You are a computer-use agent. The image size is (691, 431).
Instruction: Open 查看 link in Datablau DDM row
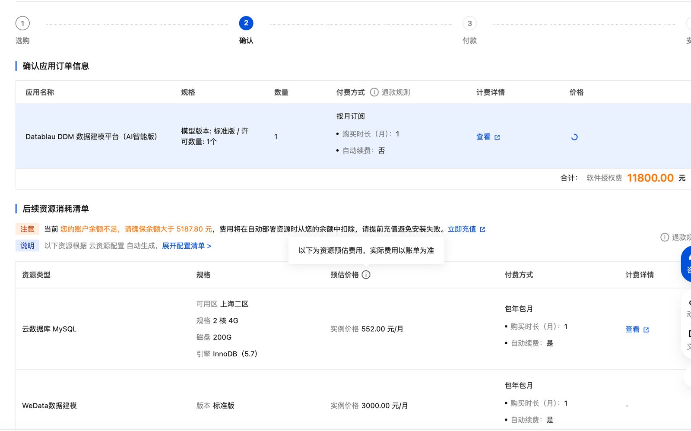[x=483, y=137]
